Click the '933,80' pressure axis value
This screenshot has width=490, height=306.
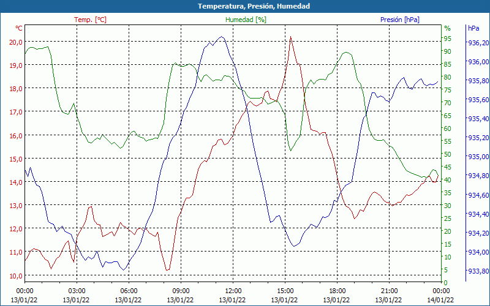coord(479,271)
